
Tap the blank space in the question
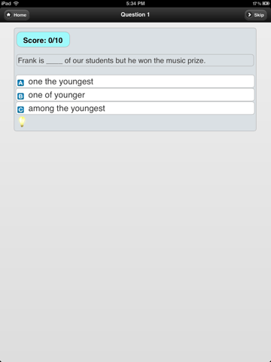[54, 63]
